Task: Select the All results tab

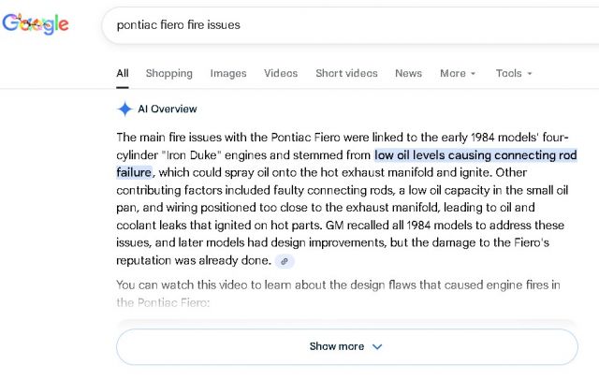Action: click(x=123, y=73)
